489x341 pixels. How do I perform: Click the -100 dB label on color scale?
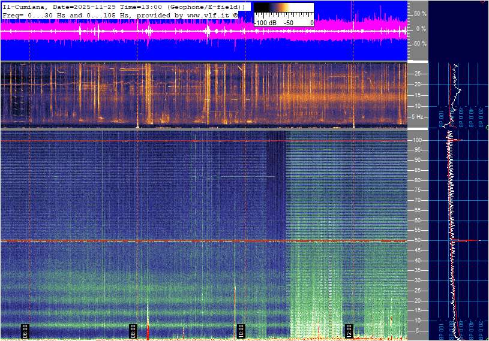pos(265,23)
